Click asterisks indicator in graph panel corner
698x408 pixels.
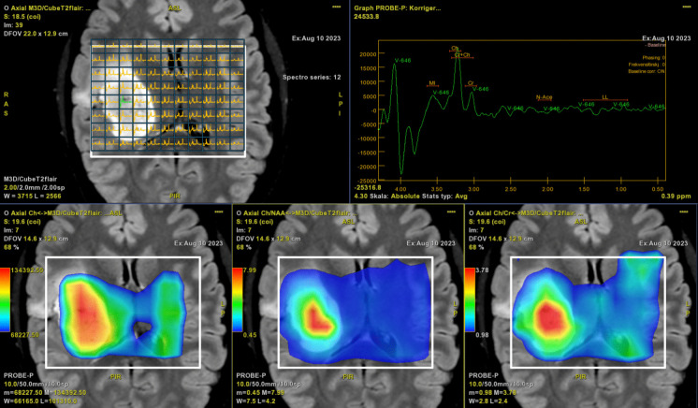(686, 7)
